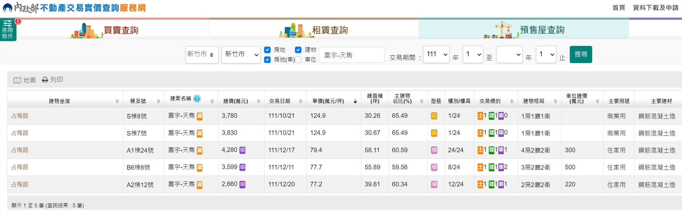The image size is (682, 211).
Task: Open the 進階條件 advanced filter panel
Action: [x=8, y=30]
